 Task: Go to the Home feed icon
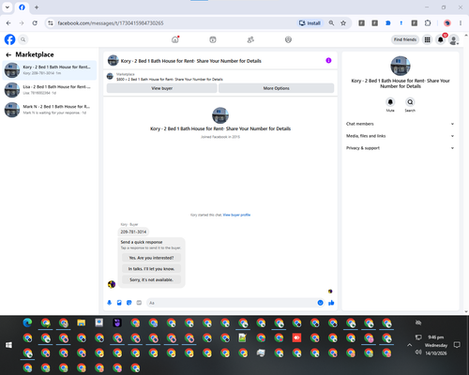175,39
